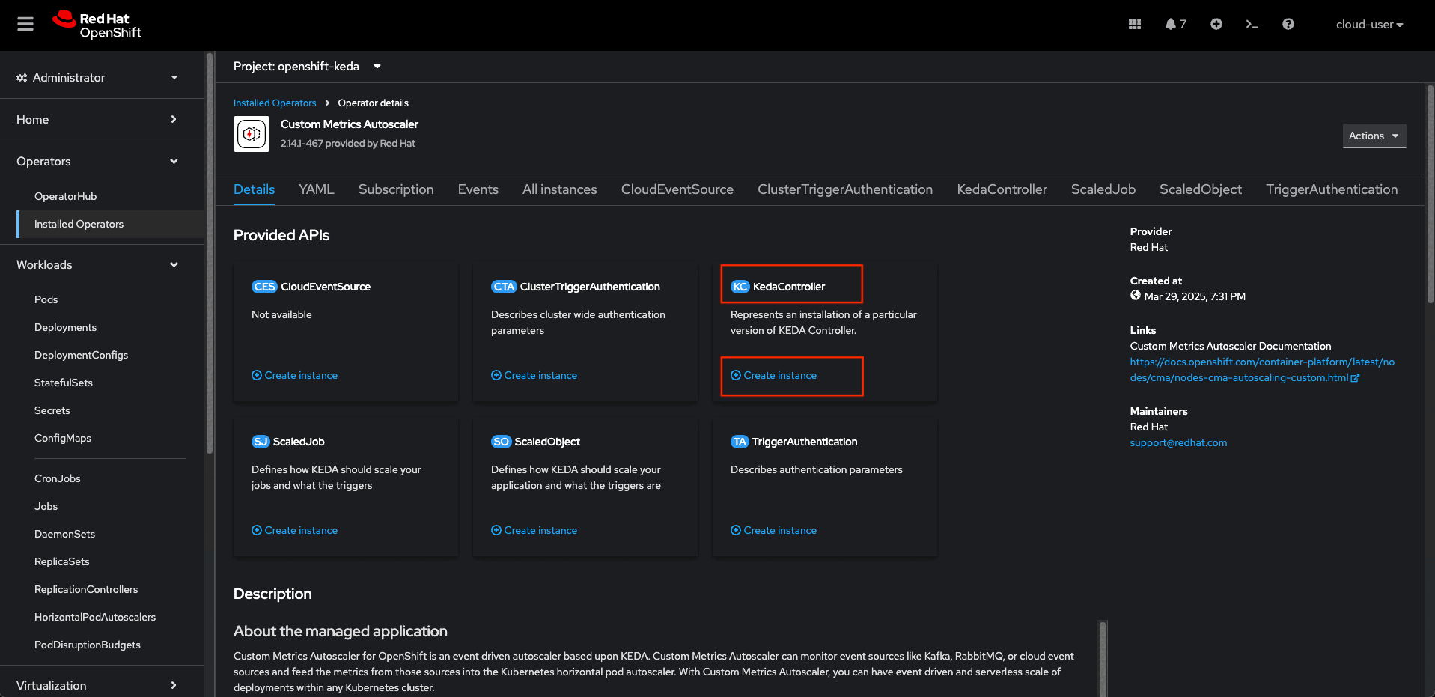Open the Actions dropdown menu
Image resolution: width=1435 pixels, height=697 pixels.
tap(1374, 136)
